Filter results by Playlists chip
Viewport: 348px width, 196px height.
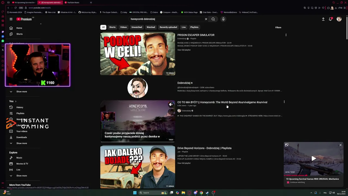[x=194, y=27]
